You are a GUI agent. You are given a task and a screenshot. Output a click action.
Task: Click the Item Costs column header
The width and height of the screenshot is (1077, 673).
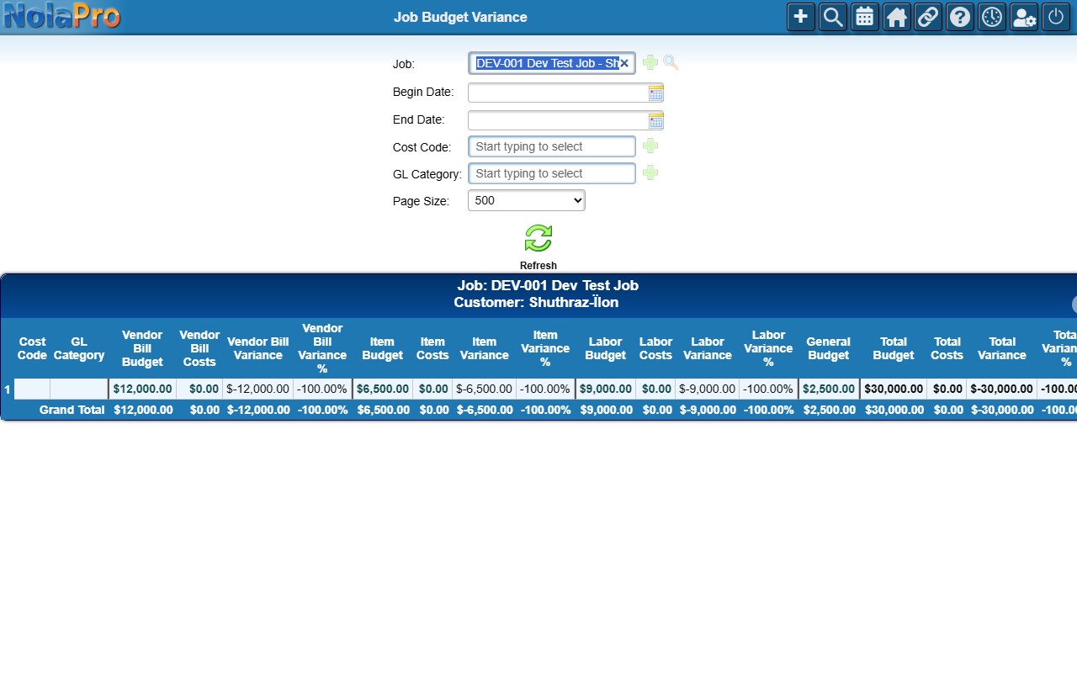pyautogui.click(x=432, y=348)
